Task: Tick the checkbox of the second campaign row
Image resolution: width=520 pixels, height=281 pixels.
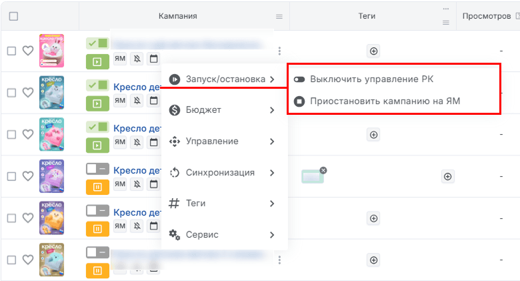Action: (11, 93)
